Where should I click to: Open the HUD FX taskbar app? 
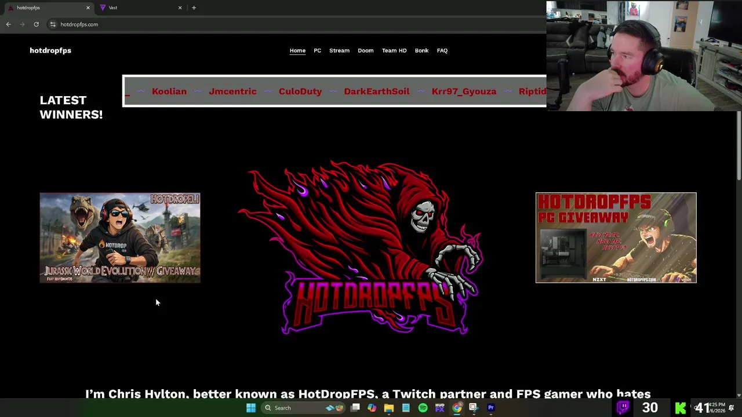coord(439,408)
